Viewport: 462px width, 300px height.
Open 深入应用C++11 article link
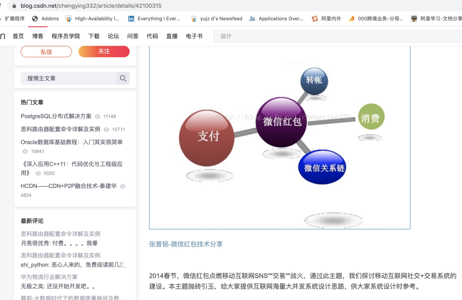click(x=71, y=168)
